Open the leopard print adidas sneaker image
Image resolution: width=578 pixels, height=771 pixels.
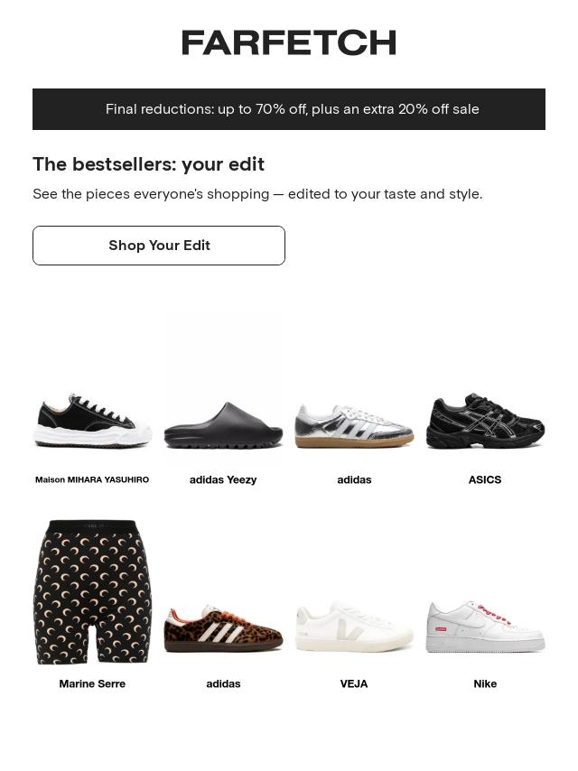(x=223, y=628)
